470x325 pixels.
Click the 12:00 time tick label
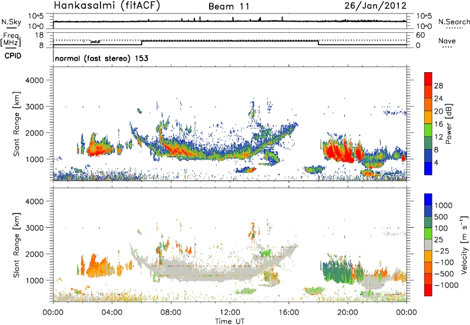click(230, 313)
